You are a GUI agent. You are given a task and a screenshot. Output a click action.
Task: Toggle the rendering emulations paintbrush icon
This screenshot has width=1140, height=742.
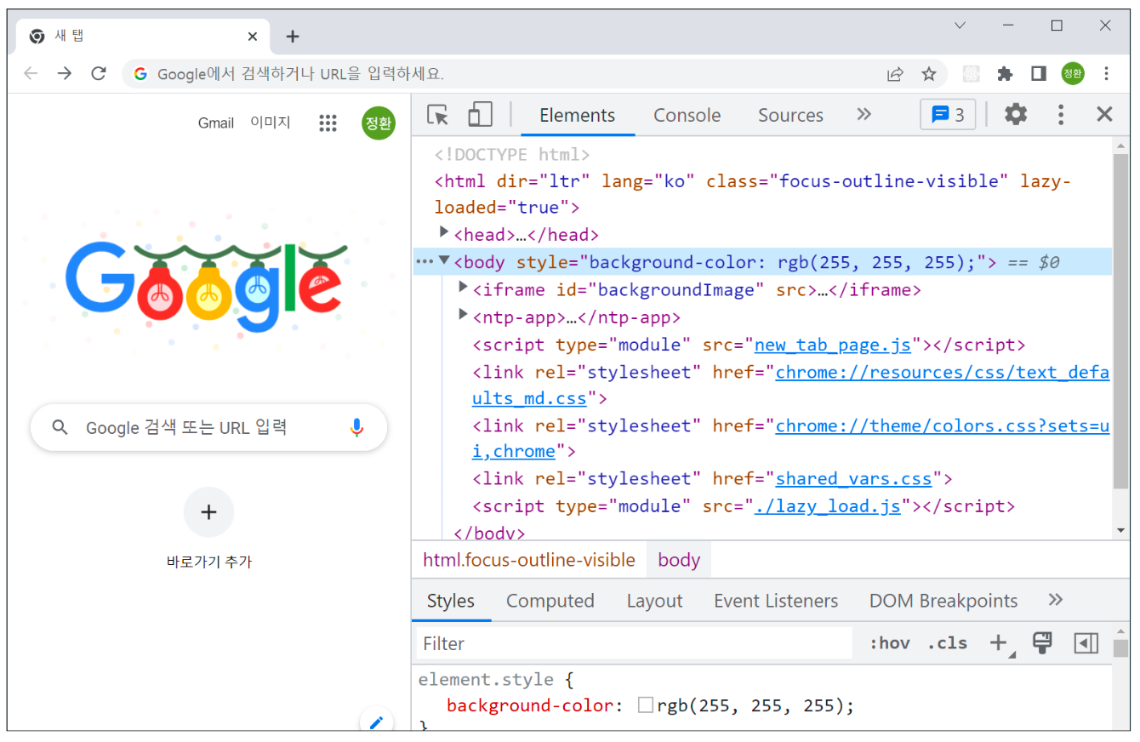(x=1042, y=643)
